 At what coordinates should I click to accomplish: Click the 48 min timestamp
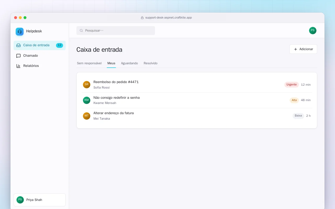[306, 100]
